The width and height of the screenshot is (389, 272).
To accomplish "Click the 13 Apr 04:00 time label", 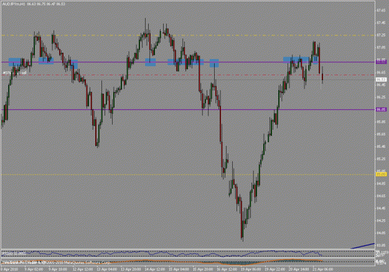I will tap(106, 270).
